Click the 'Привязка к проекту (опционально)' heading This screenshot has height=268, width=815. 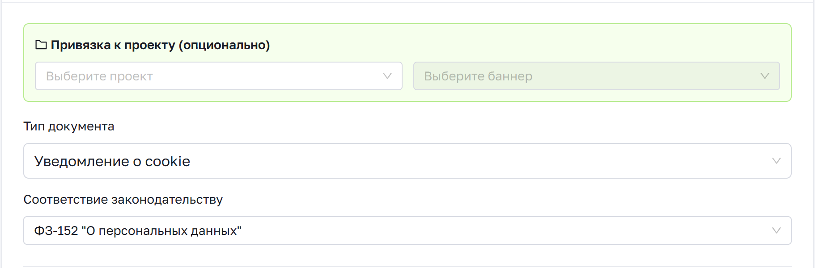click(x=160, y=45)
